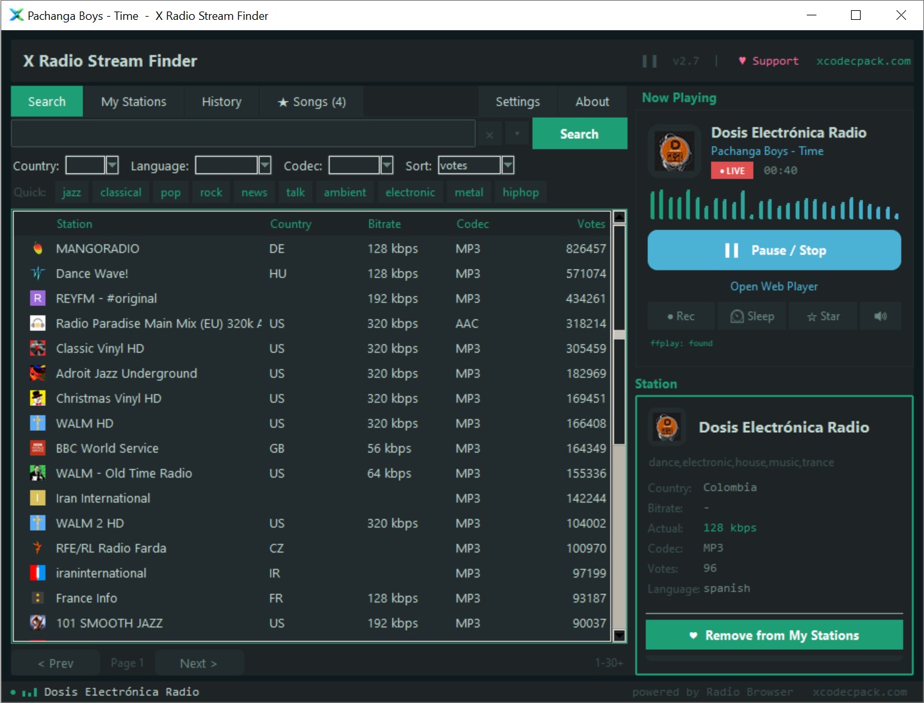Image resolution: width=924 pixels, height=703 pixels.
Task: Click the REYFM purple R icon
Action: [x=38, y=298]
